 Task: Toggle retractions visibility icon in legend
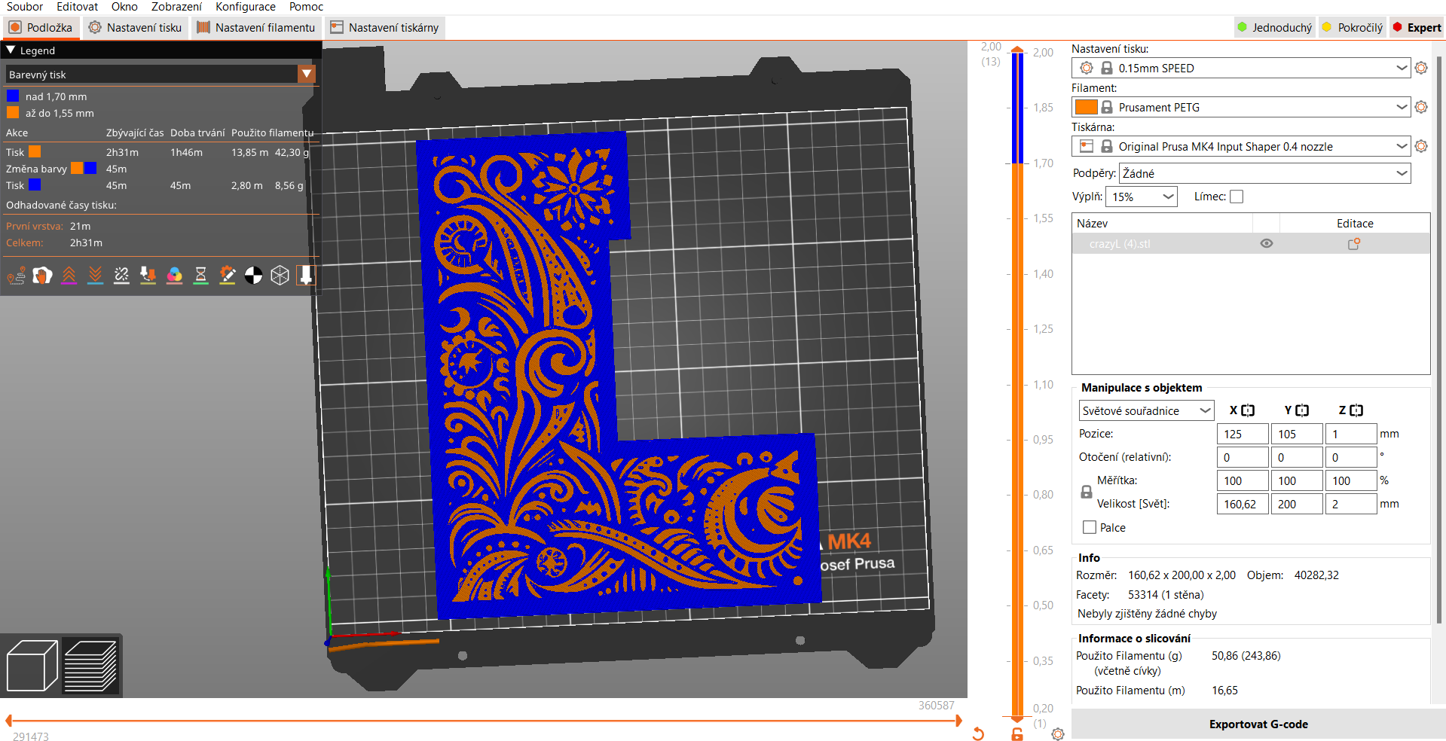click(x=69, y=276)
